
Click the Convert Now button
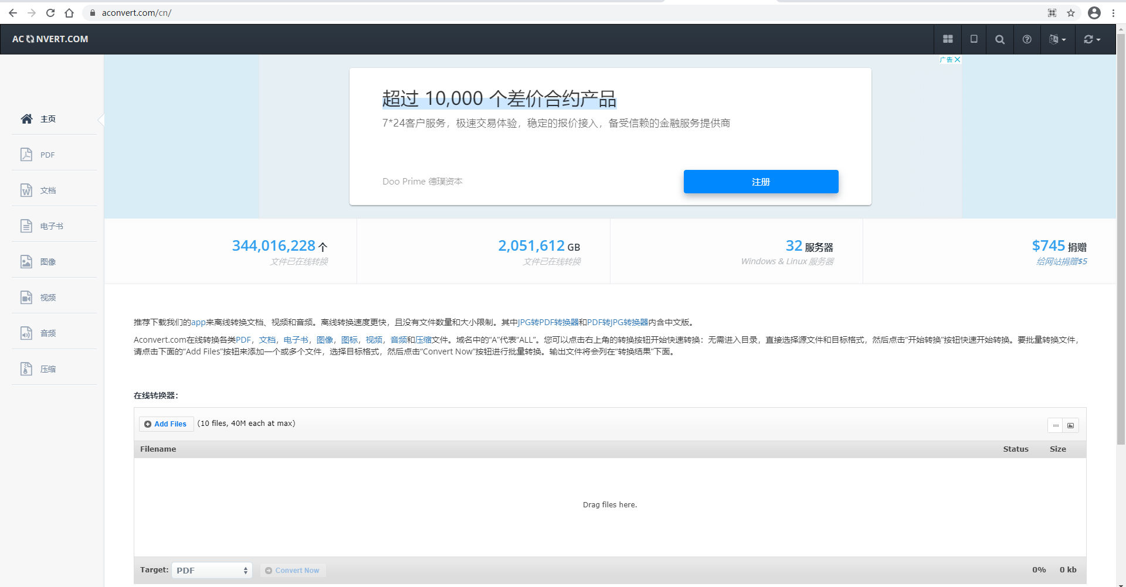(293, 571)
